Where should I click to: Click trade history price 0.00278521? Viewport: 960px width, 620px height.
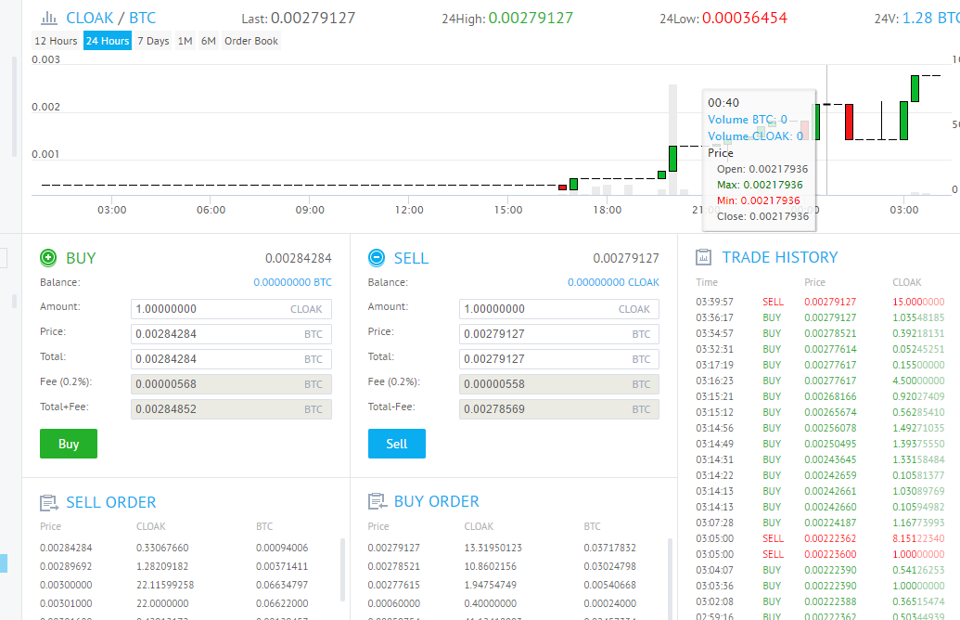[830, 333]
